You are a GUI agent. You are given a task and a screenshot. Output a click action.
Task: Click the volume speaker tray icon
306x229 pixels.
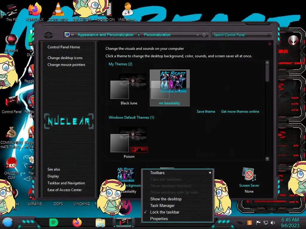[x=273, y=222]
